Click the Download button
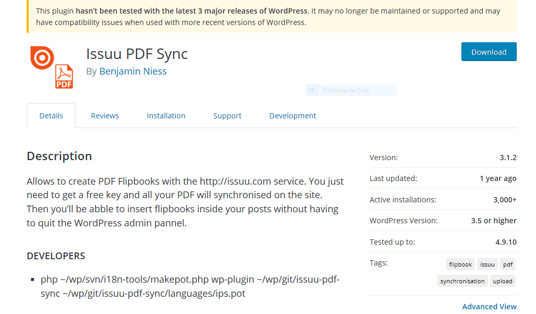This screenshot has width=536, height=314. [x=489, y=52]
